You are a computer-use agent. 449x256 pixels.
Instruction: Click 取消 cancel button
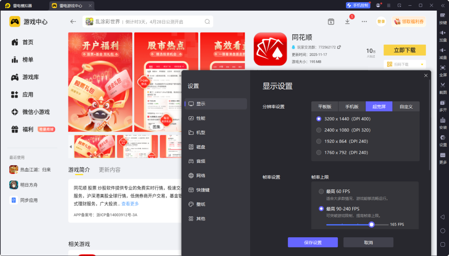[368, 243]
